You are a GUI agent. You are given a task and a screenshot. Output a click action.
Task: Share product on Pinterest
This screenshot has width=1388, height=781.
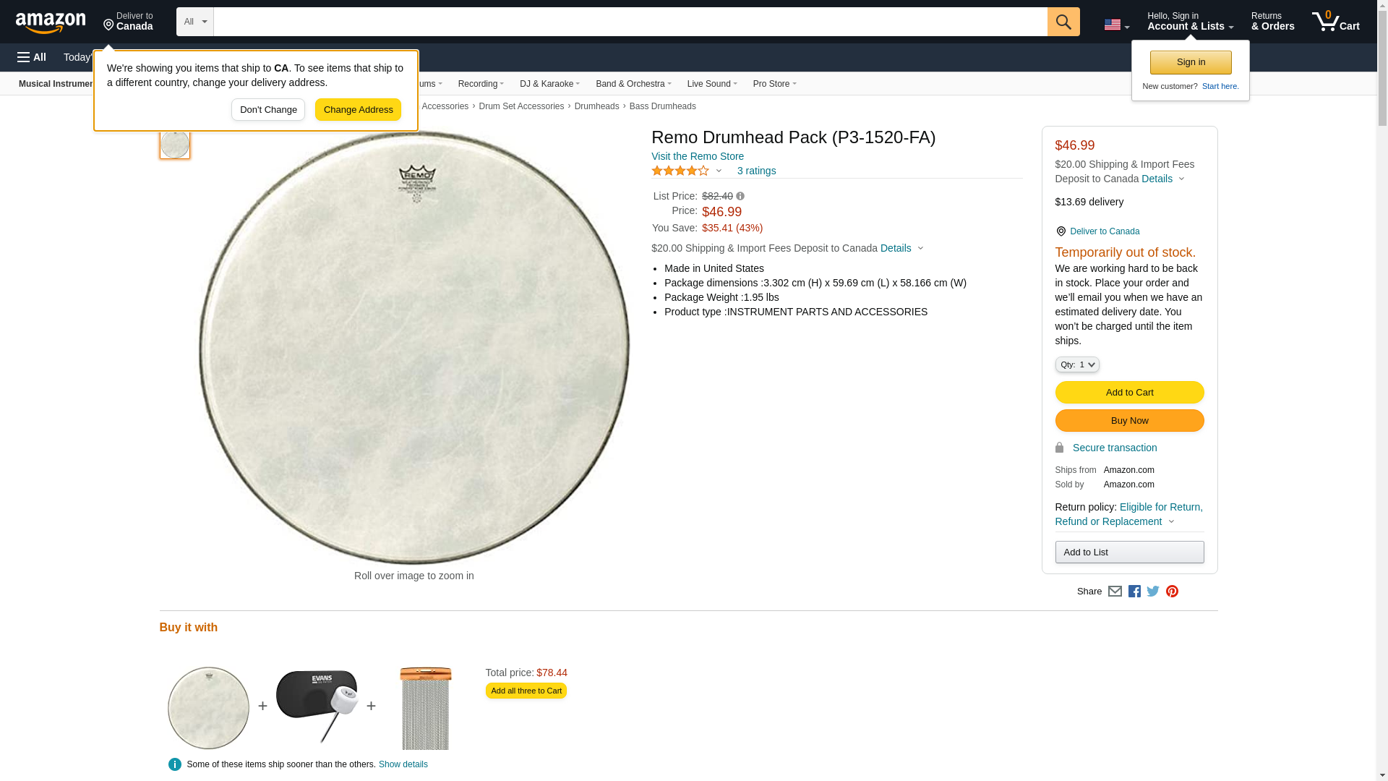(1172, 592)
